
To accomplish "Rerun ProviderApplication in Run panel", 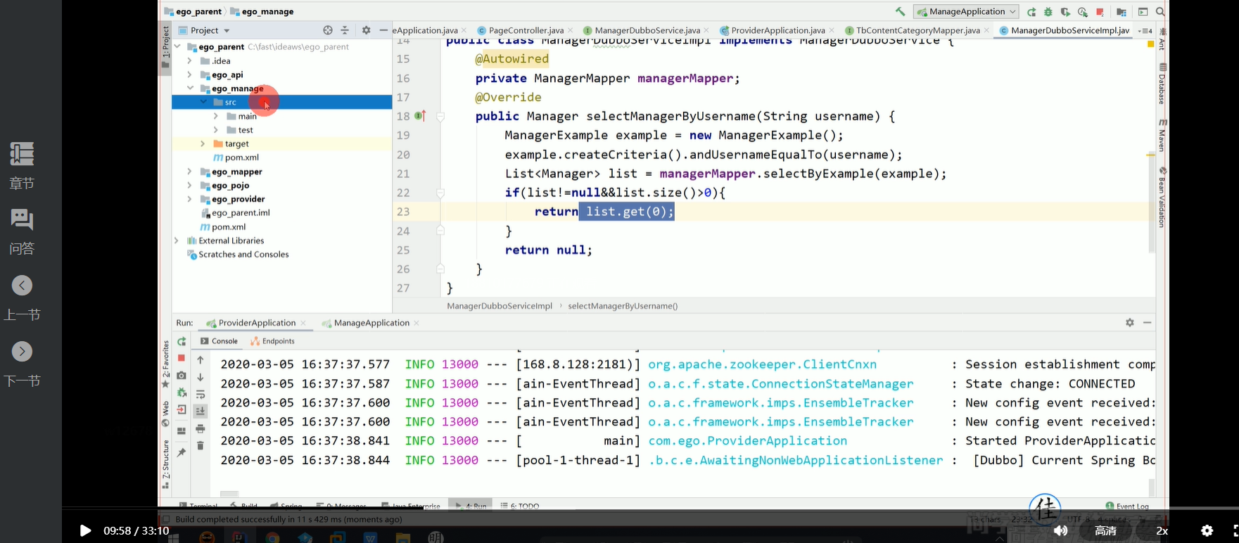I will [182, 341].
